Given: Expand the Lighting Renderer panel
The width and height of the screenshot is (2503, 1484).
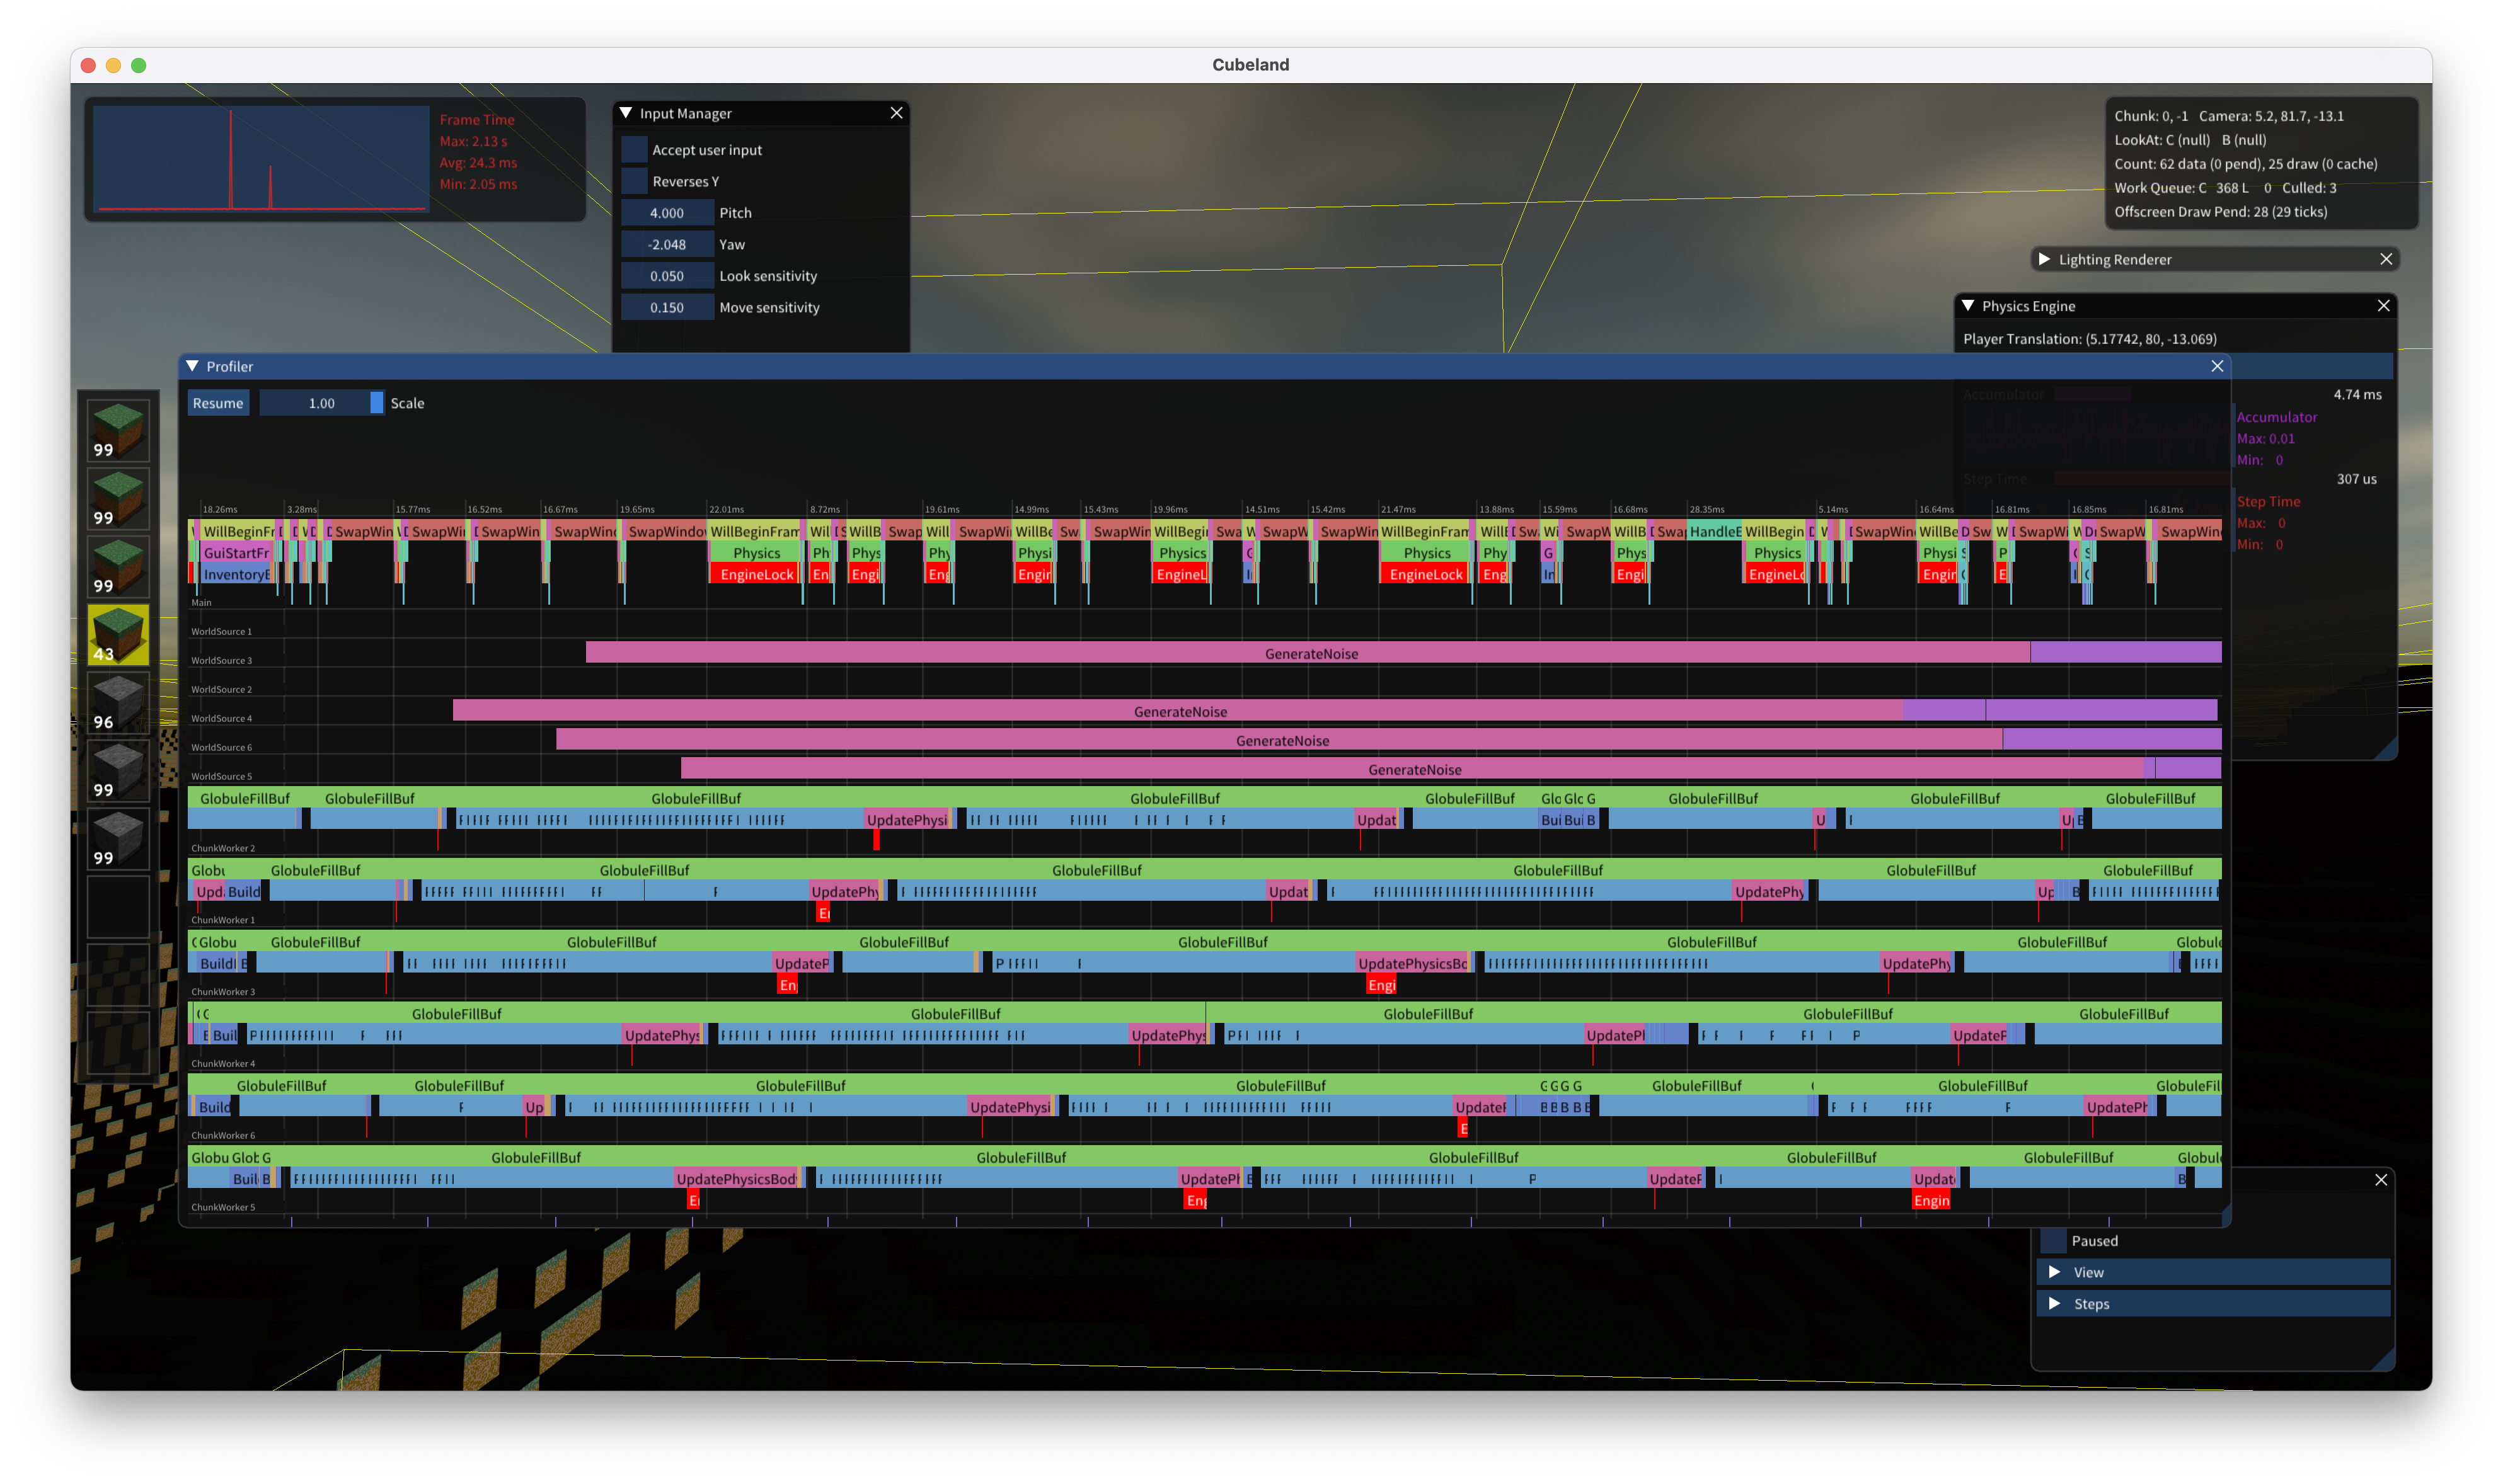Looking at the screenshot, I should click(x=2044, y=259).
